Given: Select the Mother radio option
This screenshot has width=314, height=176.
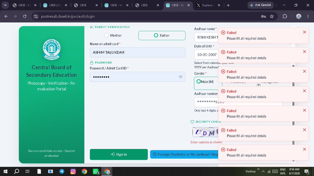Looking at the screenshot, I should pyautogui.click(x=113, y=35).
